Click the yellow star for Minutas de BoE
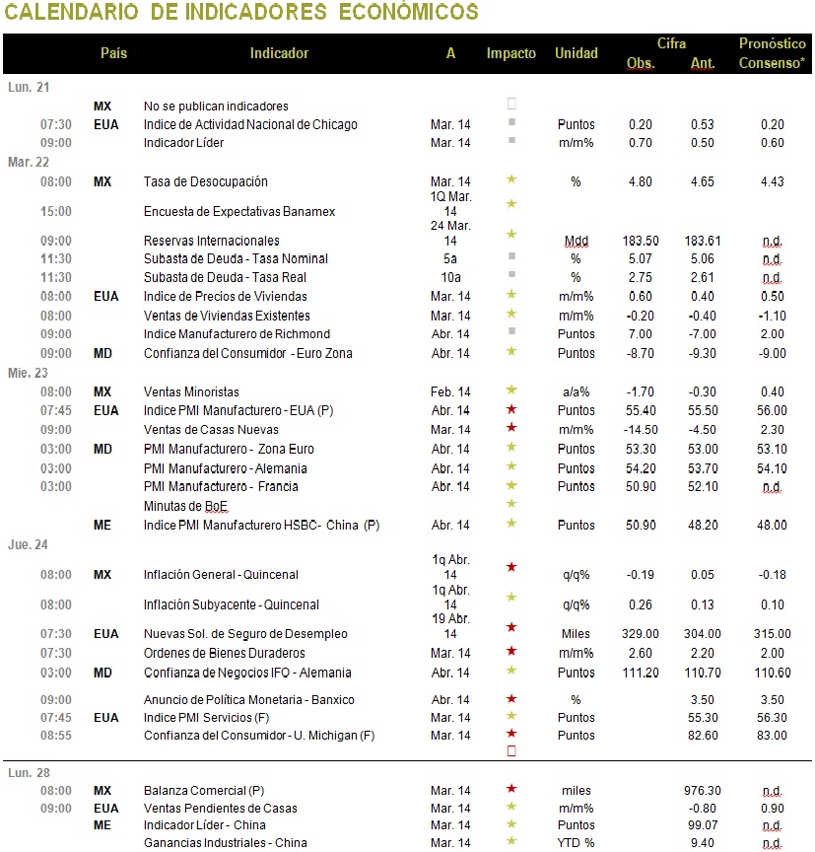Screen dimensions: 815x852 pos(510,504)
